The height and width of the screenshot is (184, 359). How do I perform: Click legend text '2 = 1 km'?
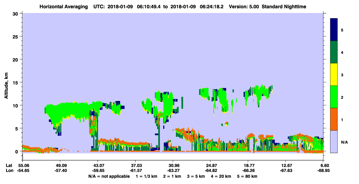pos(172,176)
